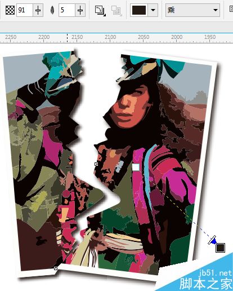
Task: Click the drop shadow opacity checkerboard icon
Action: (x=10, y=10)
